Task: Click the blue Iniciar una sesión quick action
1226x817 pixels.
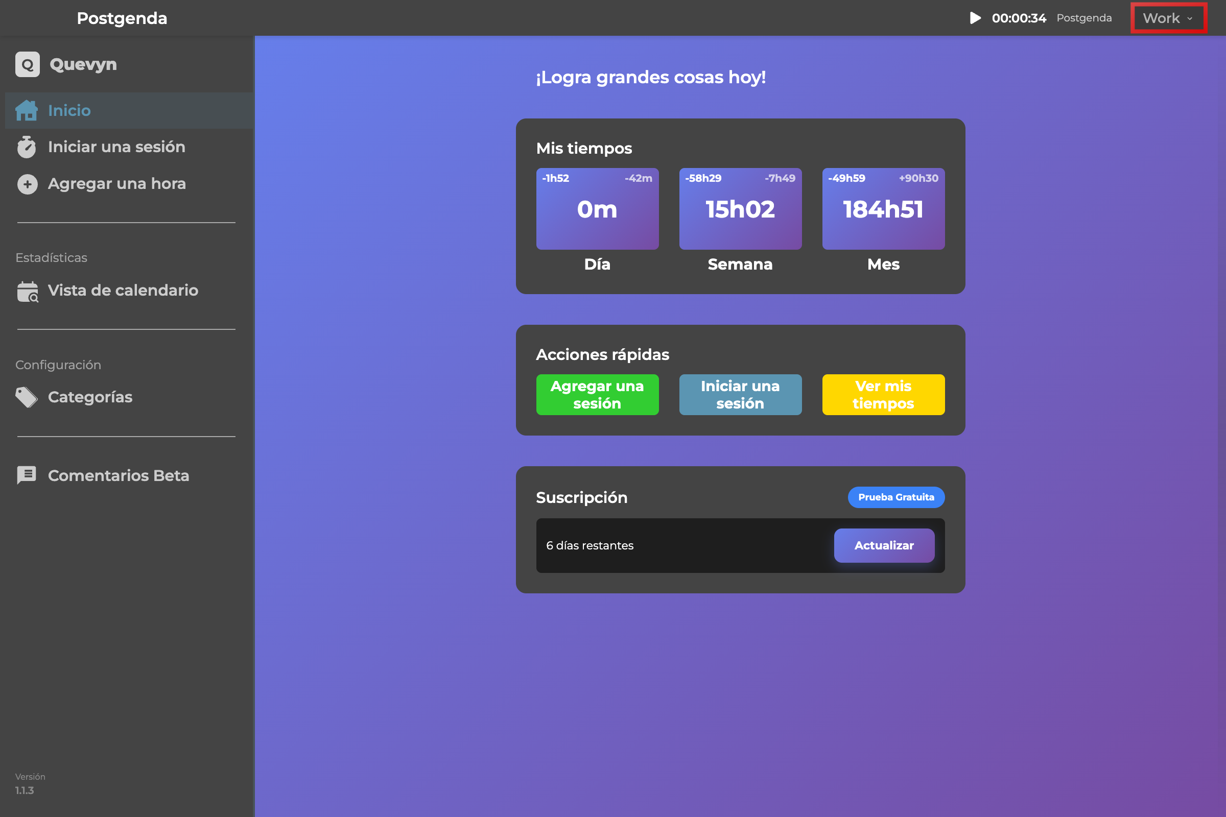Action: coord(740,394)
